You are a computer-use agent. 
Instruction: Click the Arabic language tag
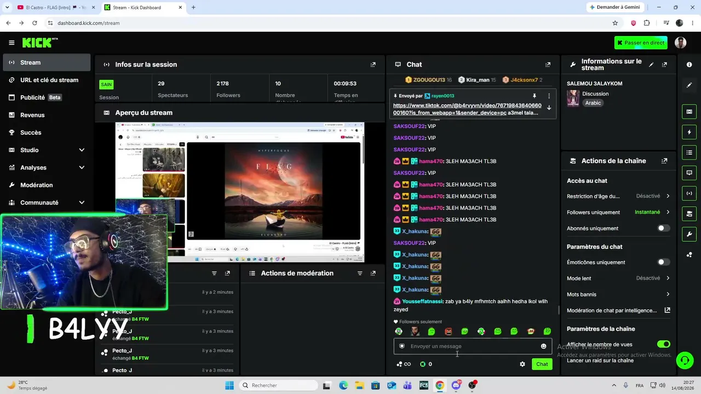click(x=593, y=103)
